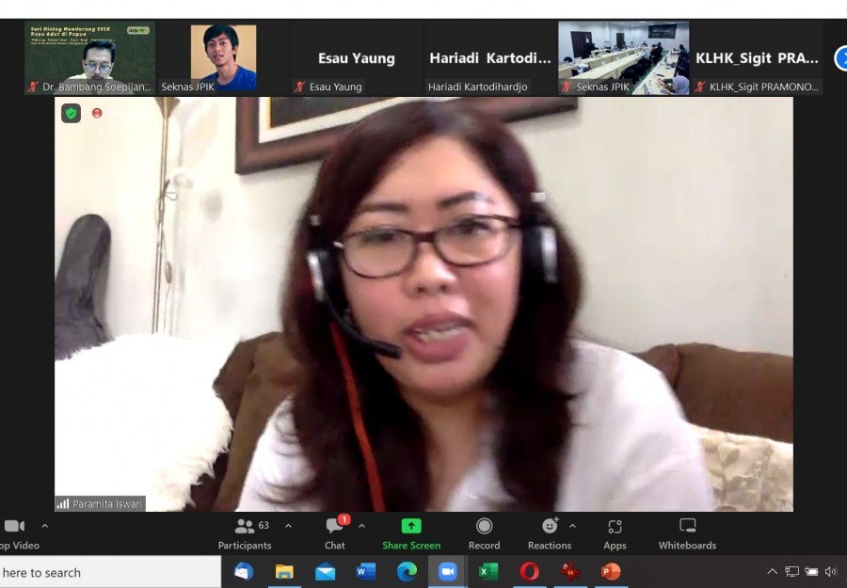Launch Microsoft Edge from the taskbar
The image size is (847, 588).
click(x=407, y=571)
